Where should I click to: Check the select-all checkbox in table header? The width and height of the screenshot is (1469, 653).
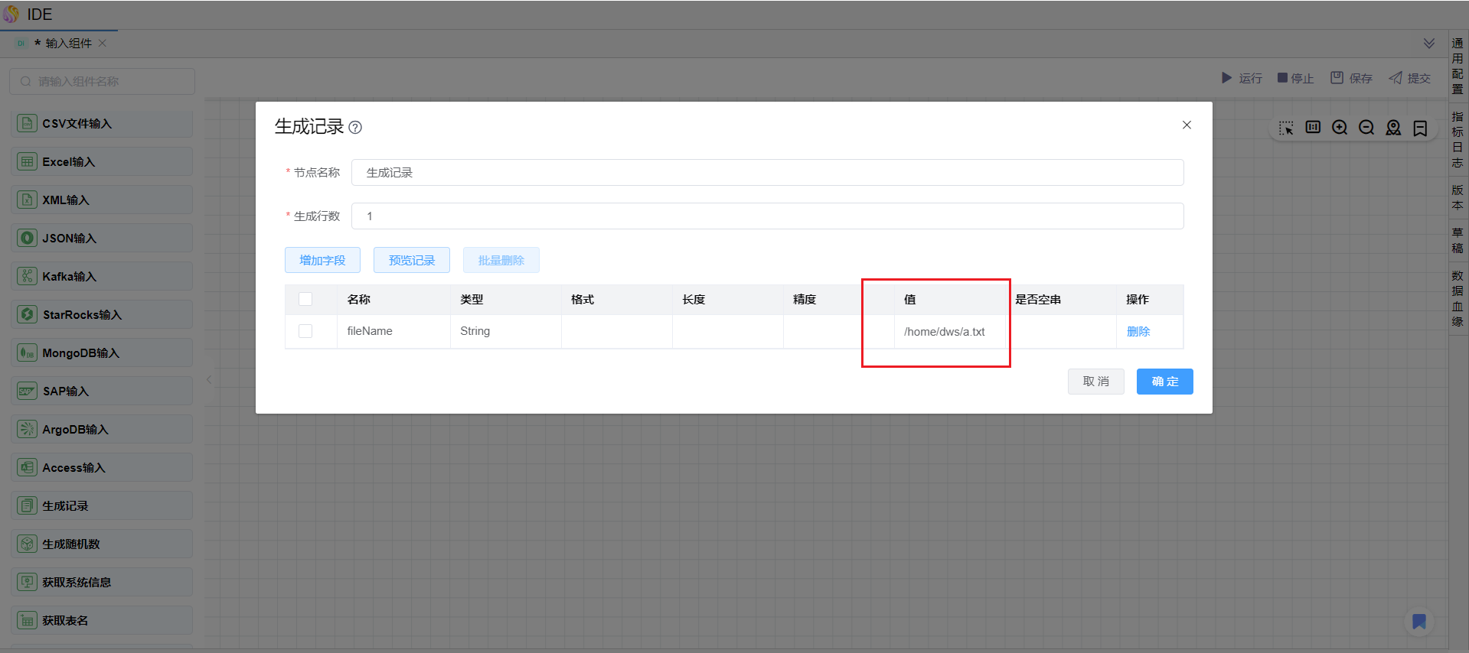(x=305, y=299)
